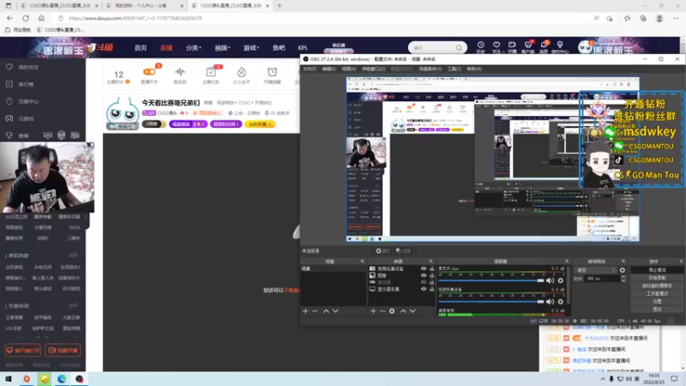
Task: Show the dimmed 游戏源 source eye
Action: click(424, 282)
